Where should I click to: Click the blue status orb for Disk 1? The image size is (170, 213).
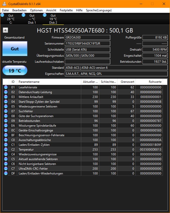[23, 15]
